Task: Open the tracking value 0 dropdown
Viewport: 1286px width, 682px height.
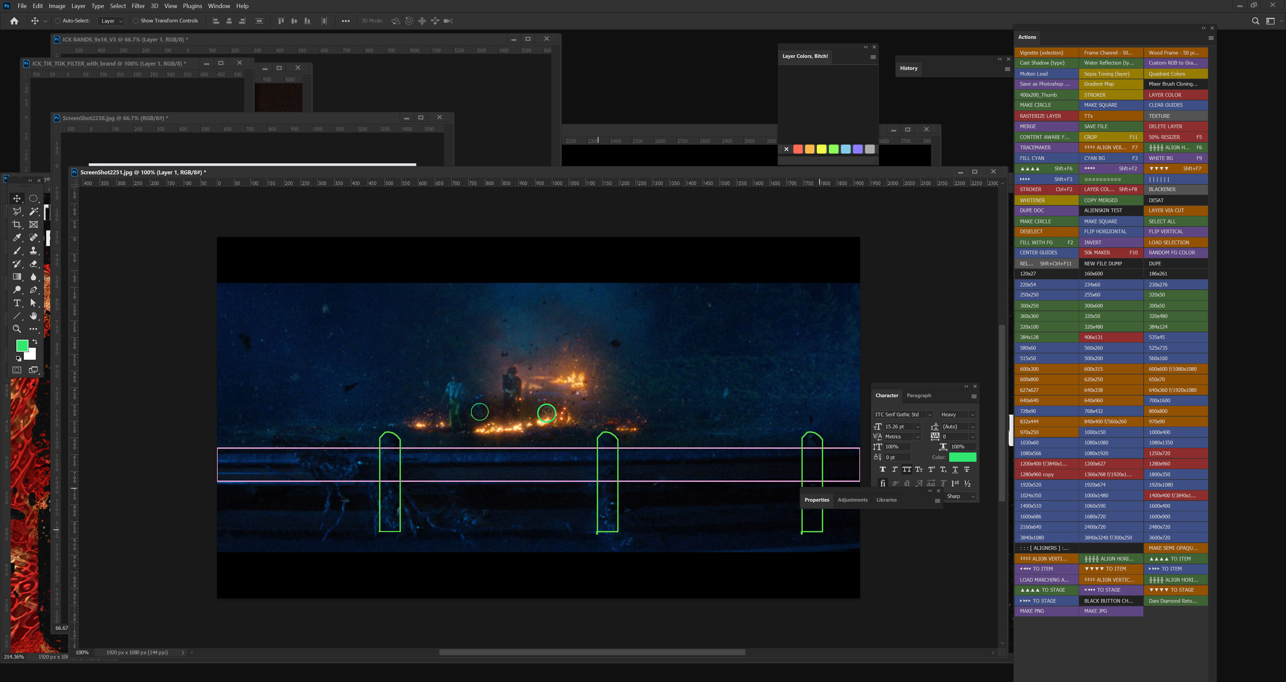Action: [973, 436]
